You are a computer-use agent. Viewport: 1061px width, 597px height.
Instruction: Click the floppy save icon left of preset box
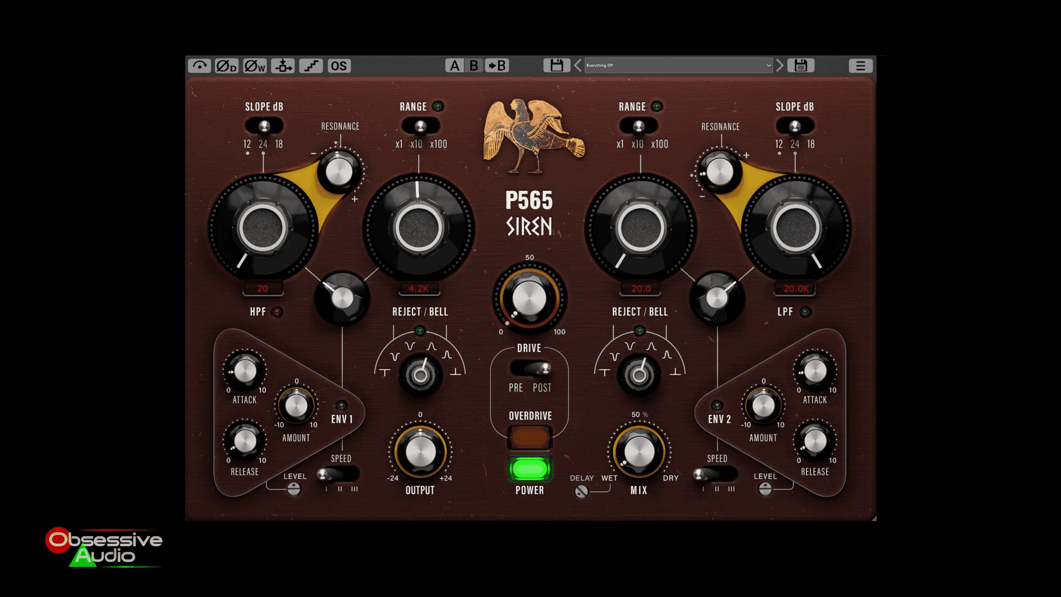pyautogui.click(x=556, y=66)
